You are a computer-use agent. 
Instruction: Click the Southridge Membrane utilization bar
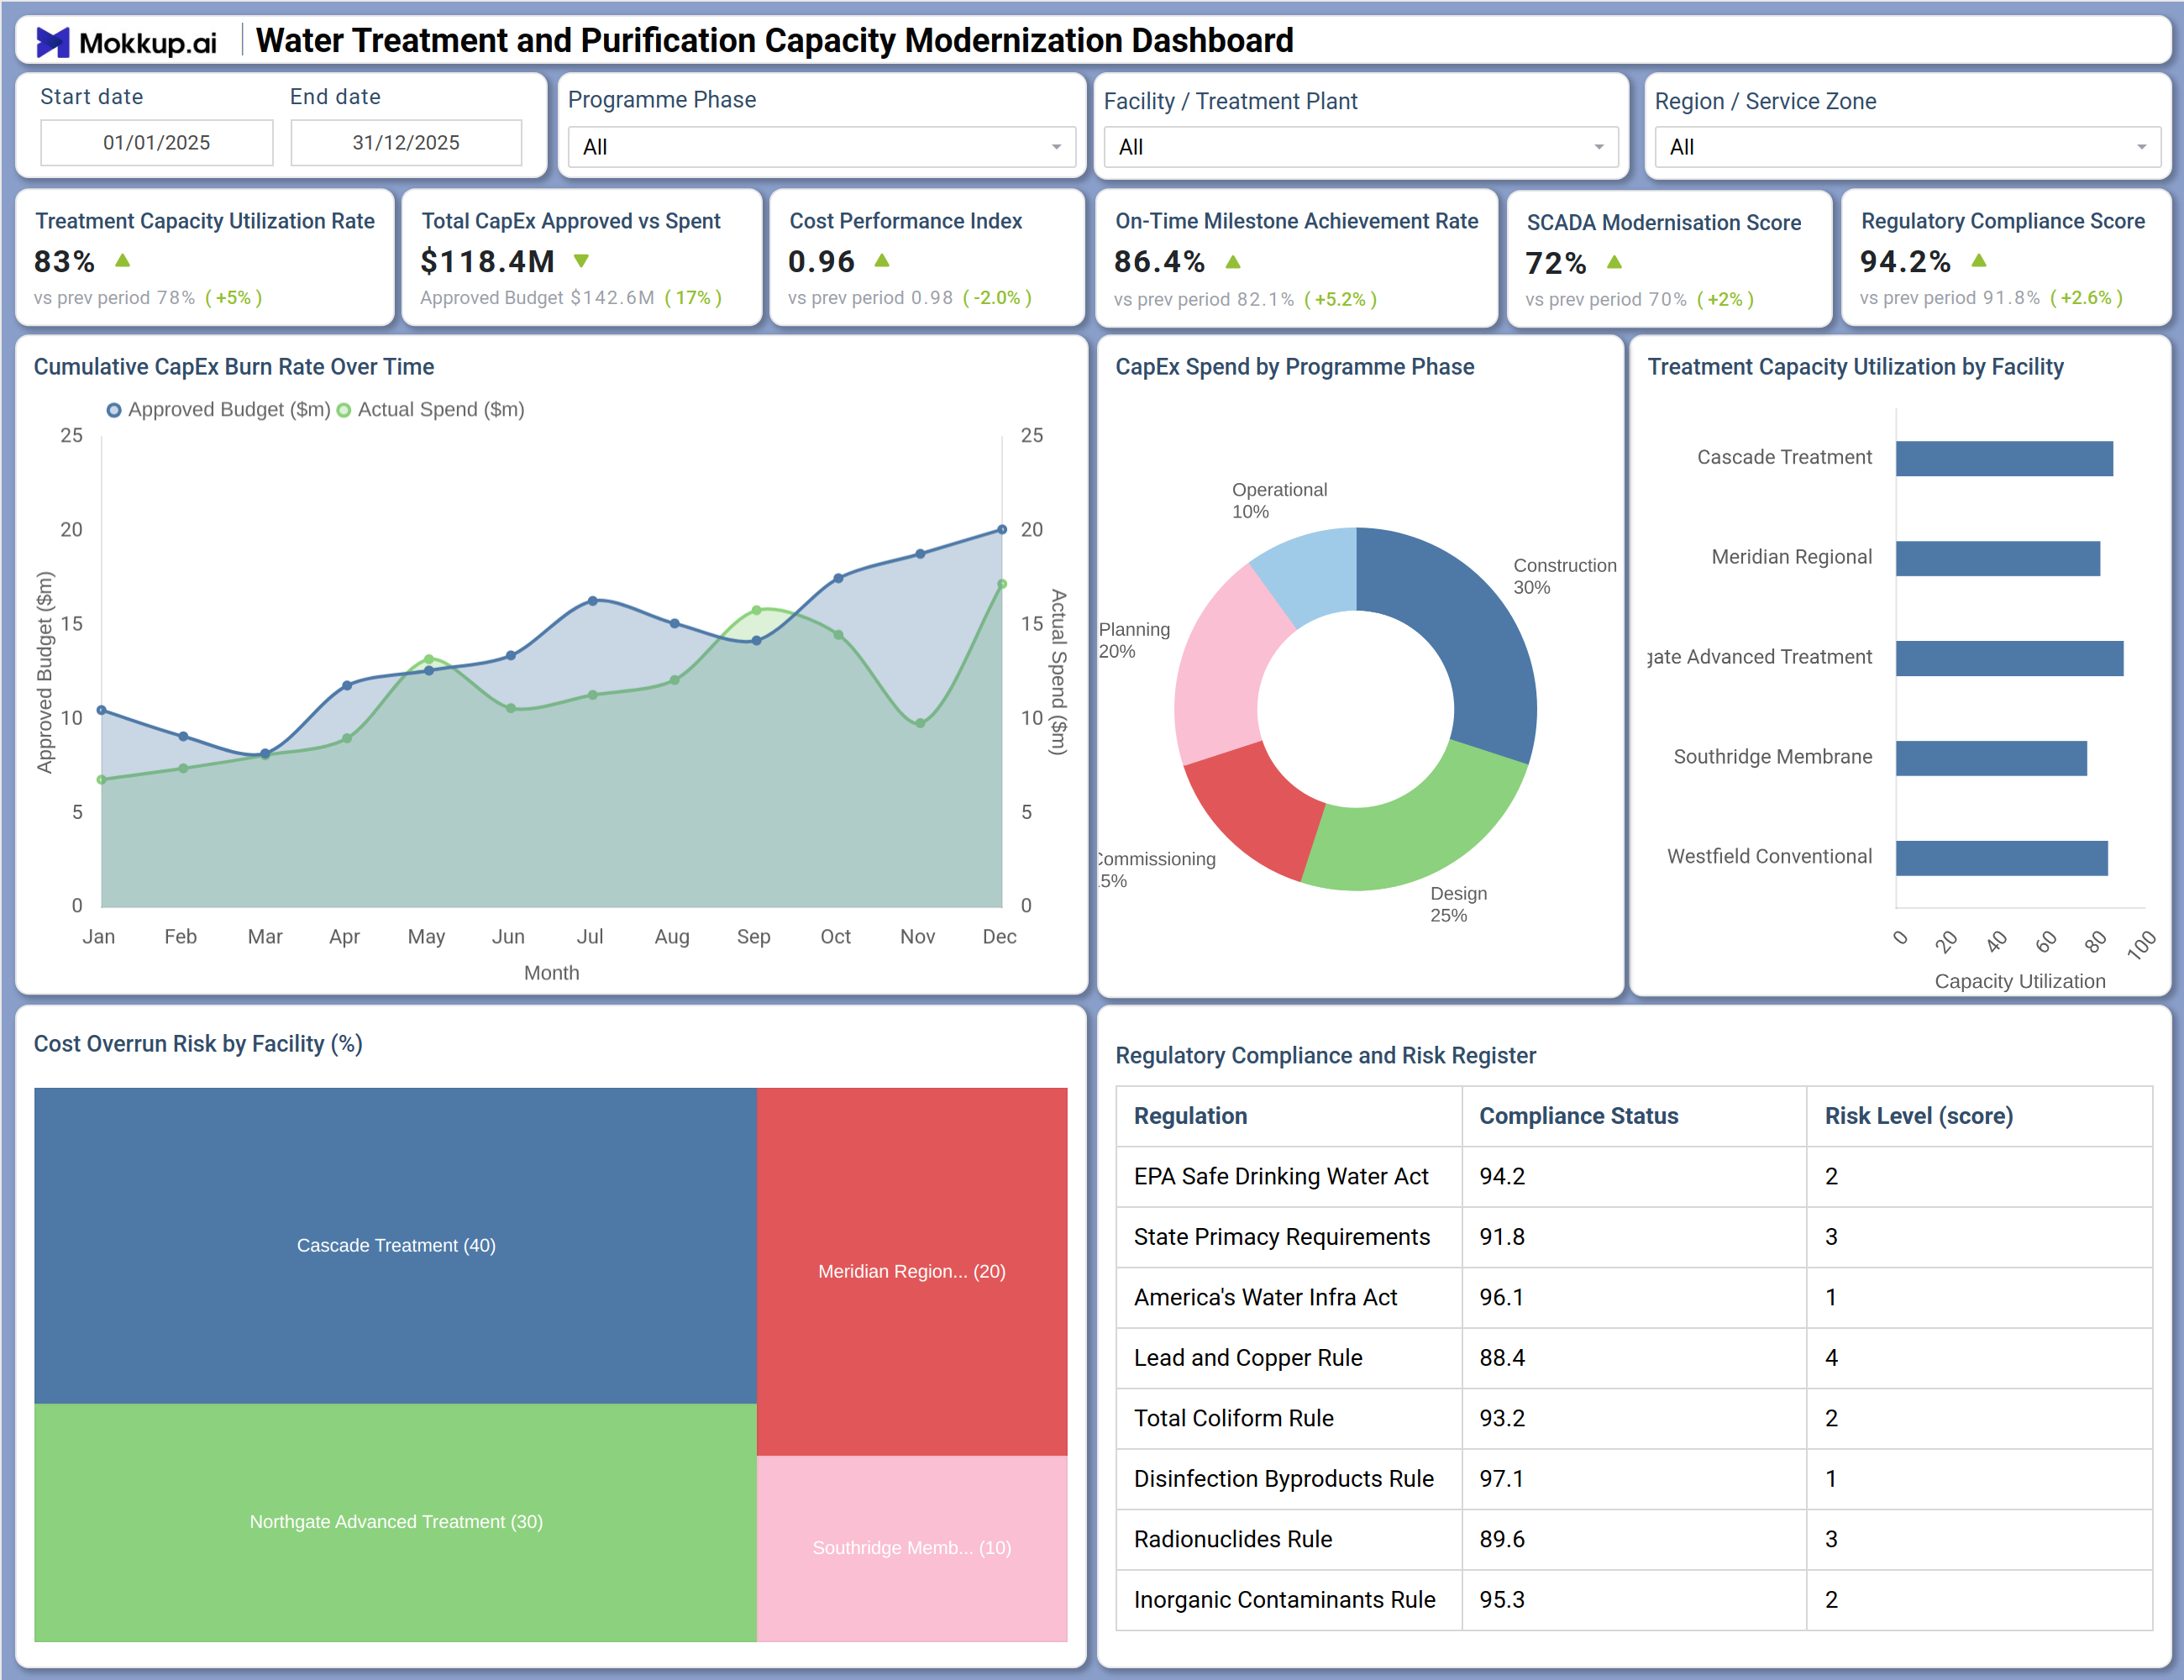point(1991,758)
